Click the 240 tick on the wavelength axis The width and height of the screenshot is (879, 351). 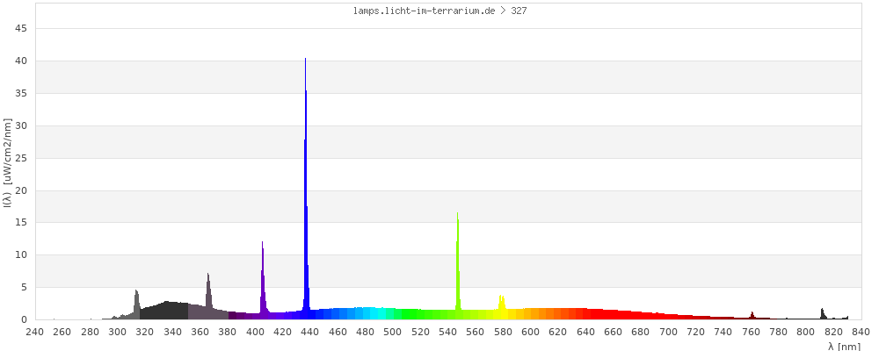34,332
